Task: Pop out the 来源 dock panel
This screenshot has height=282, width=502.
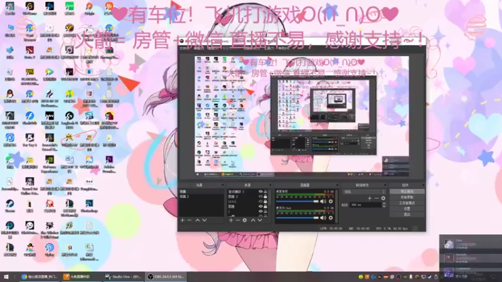Action: click(x=270, y=185)
